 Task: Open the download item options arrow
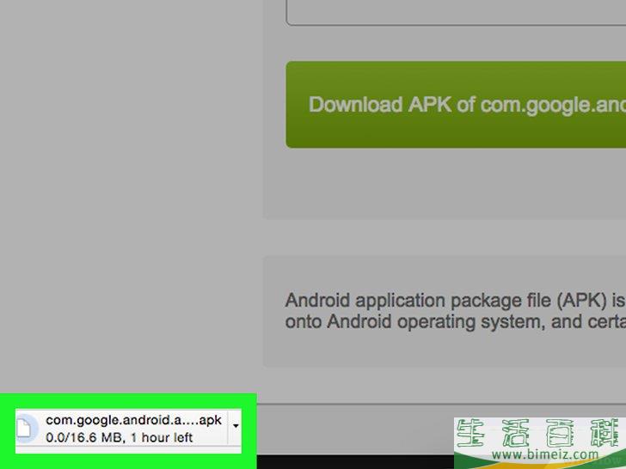pyautogui.click(x=236, y=426)
